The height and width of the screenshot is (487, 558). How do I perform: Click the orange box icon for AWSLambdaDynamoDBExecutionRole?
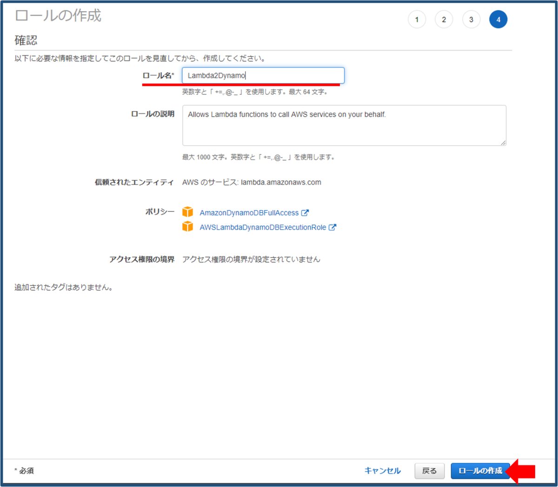tap(187, 226)
